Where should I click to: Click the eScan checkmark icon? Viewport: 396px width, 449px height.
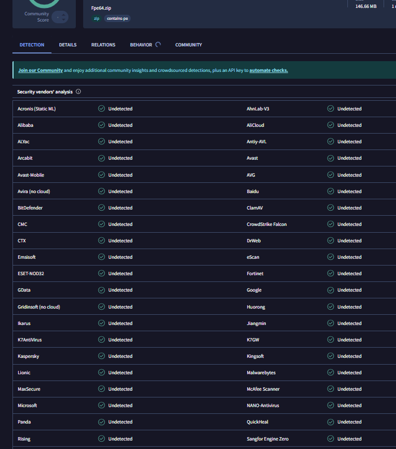click(331, 257)
